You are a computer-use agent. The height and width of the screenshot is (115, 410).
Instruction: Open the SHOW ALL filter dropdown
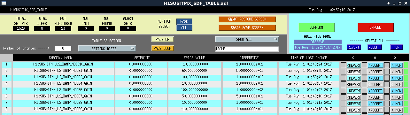tap(247, 39)
